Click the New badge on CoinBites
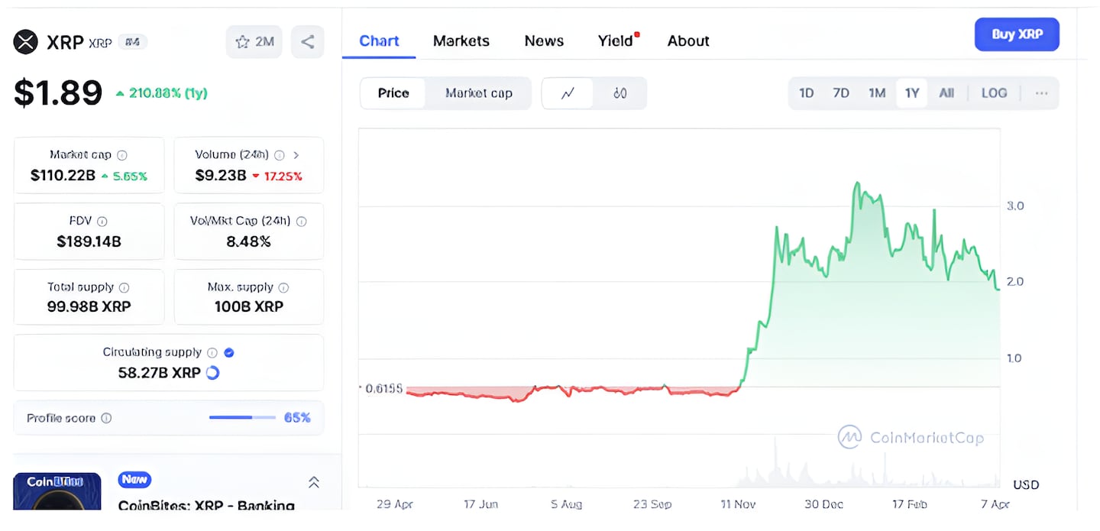 click(134, 480)
